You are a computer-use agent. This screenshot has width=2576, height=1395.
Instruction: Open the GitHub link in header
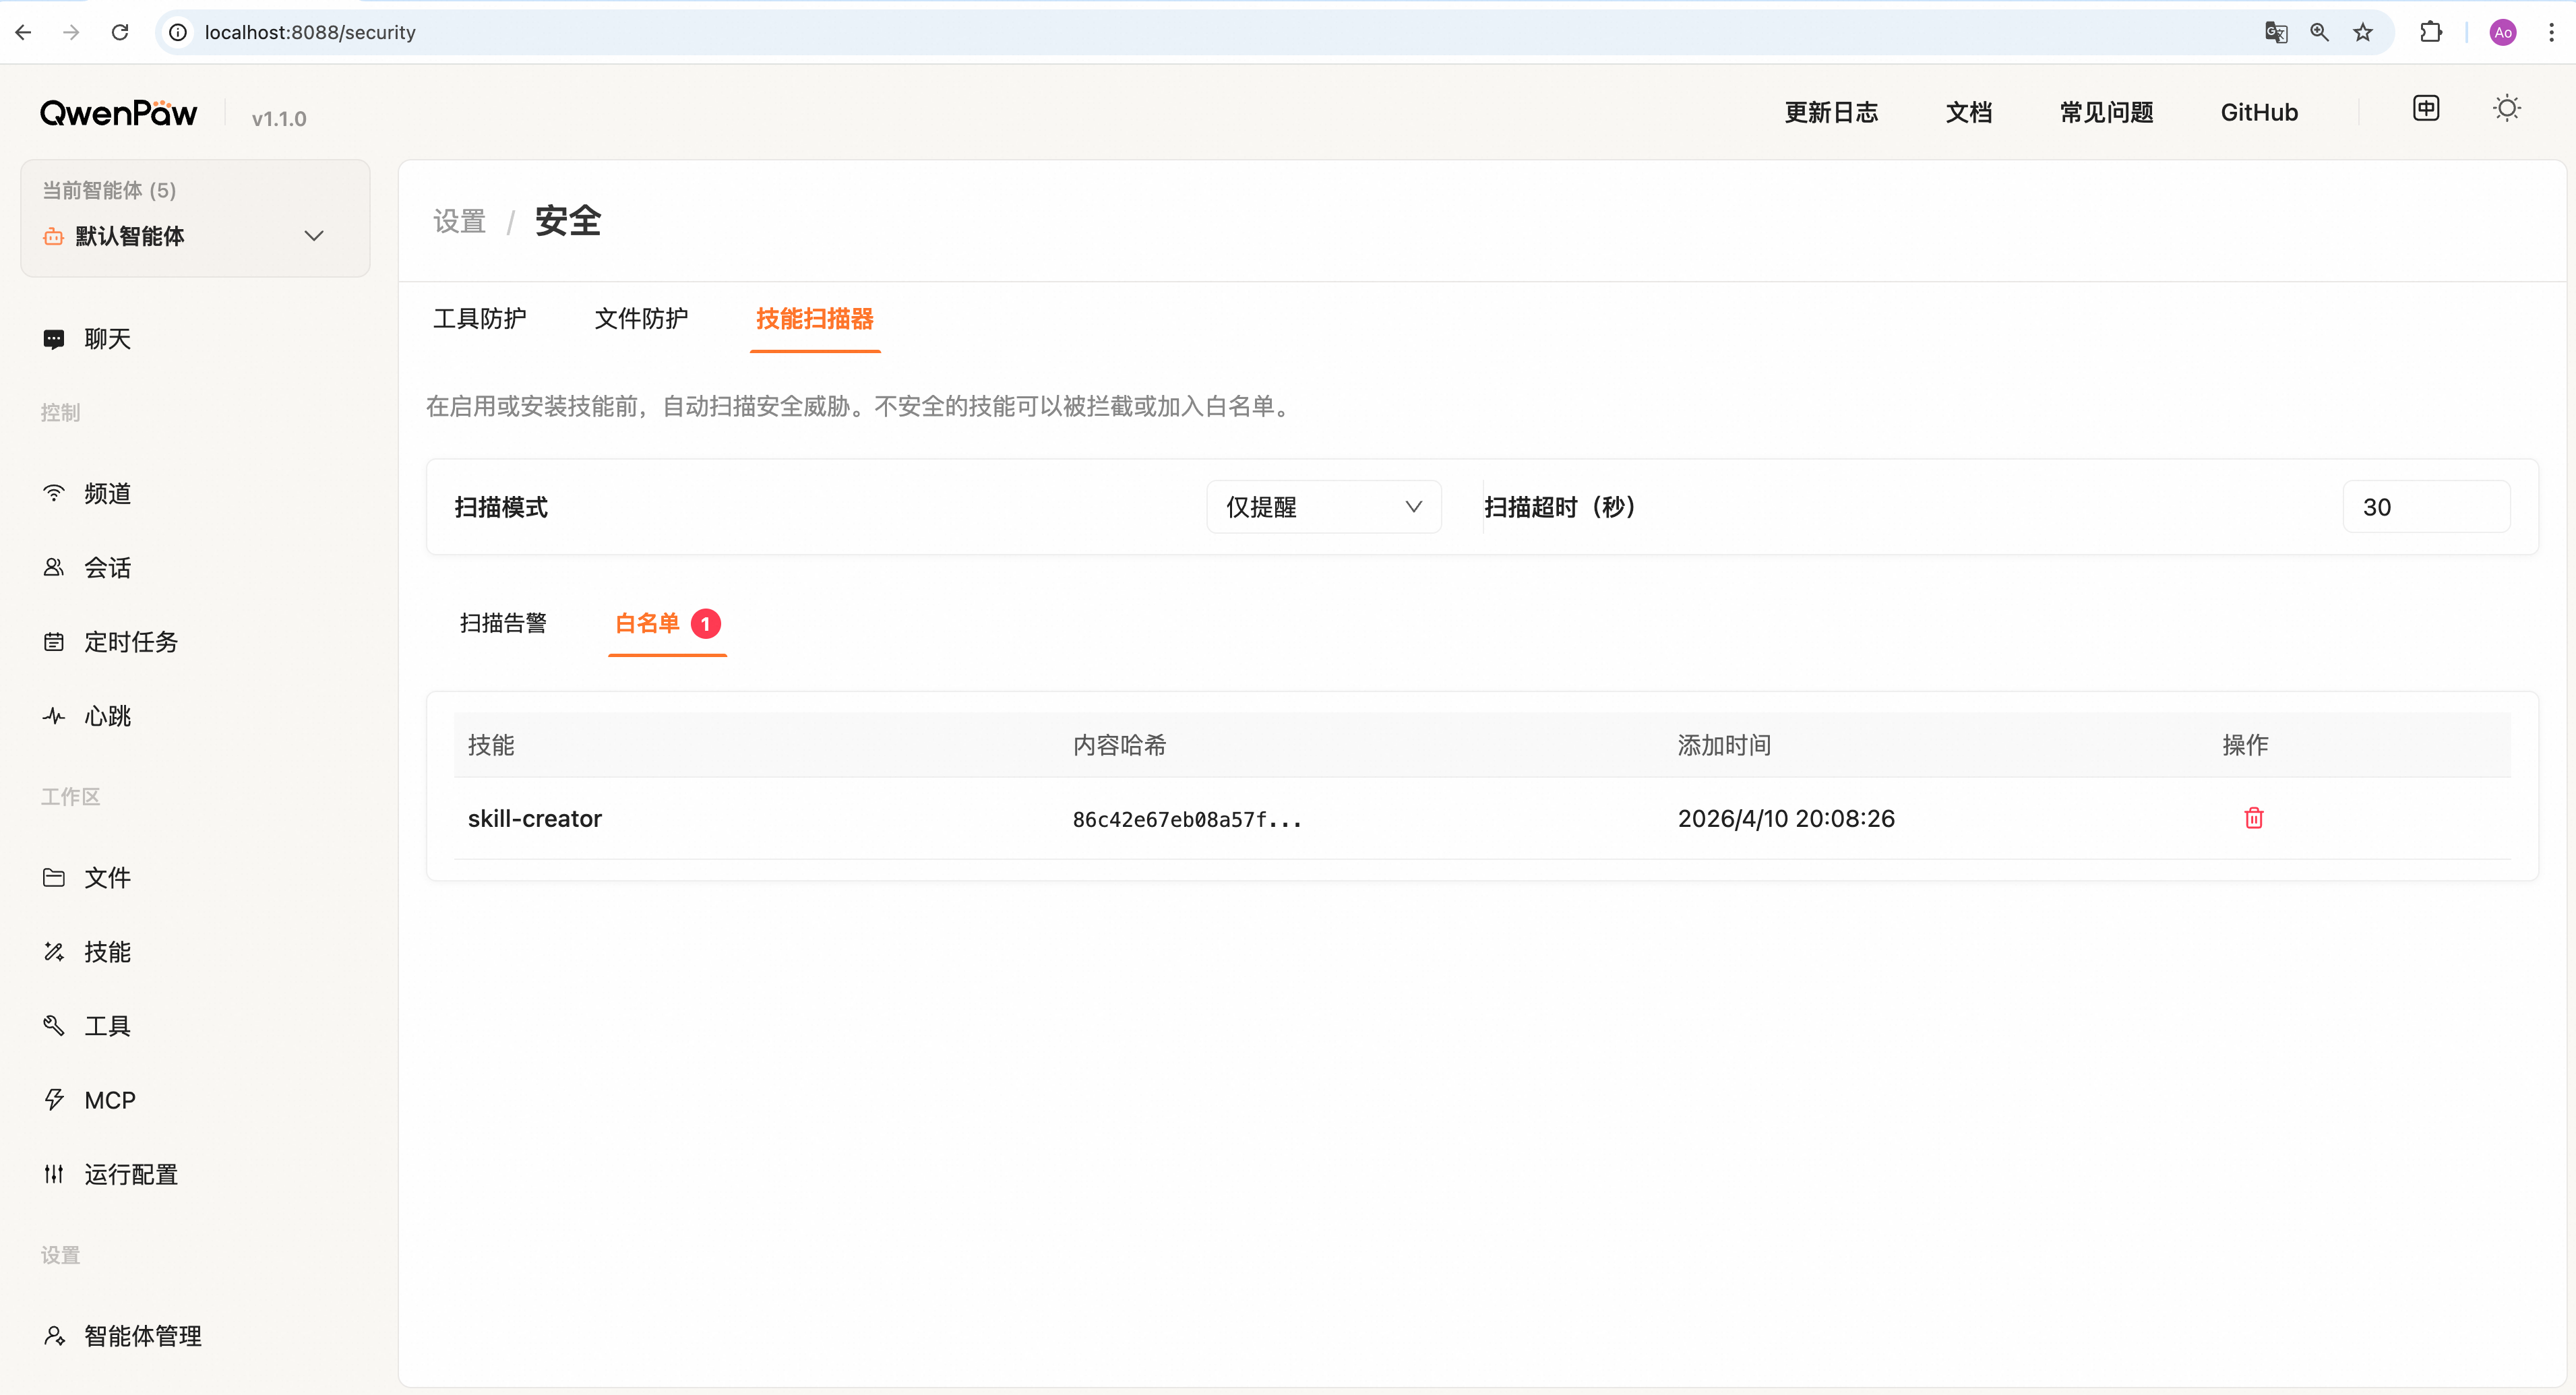coord(2259,113)
